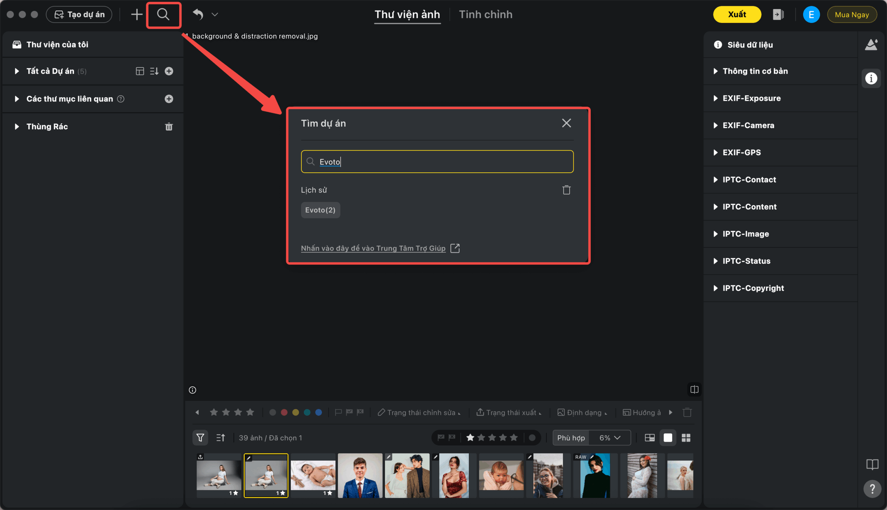Filter by the gray color label
The width and height of the screenshot is (887, 510).
click(273, 412)
